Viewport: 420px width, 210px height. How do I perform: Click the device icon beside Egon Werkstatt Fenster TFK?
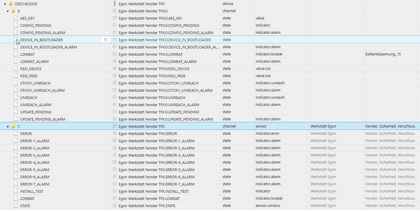pos(115,4)
